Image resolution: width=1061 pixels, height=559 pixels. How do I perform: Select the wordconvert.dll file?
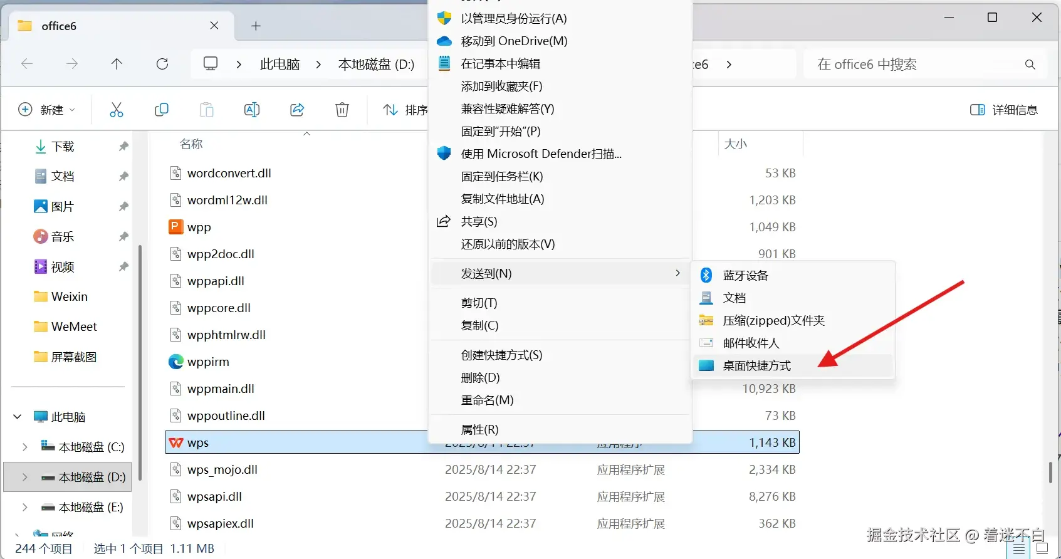(x=229, y=173)
